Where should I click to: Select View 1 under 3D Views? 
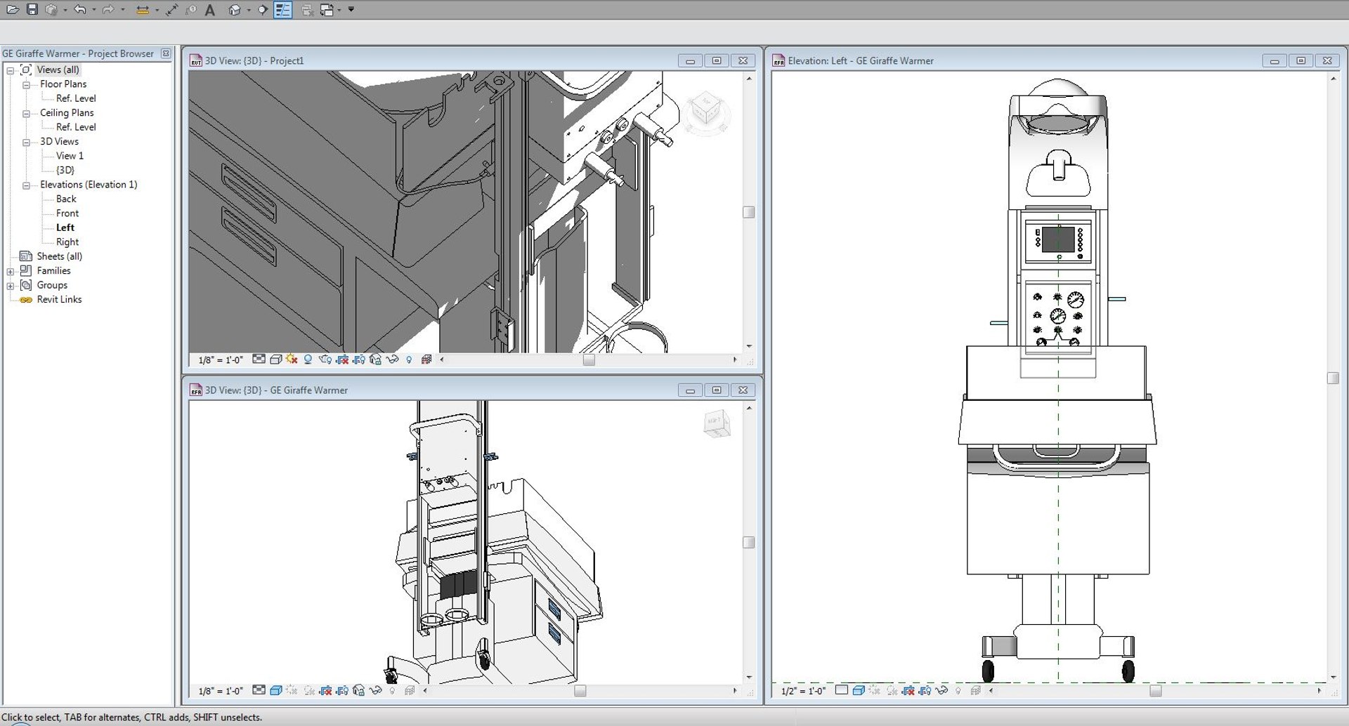click(70, 156)
